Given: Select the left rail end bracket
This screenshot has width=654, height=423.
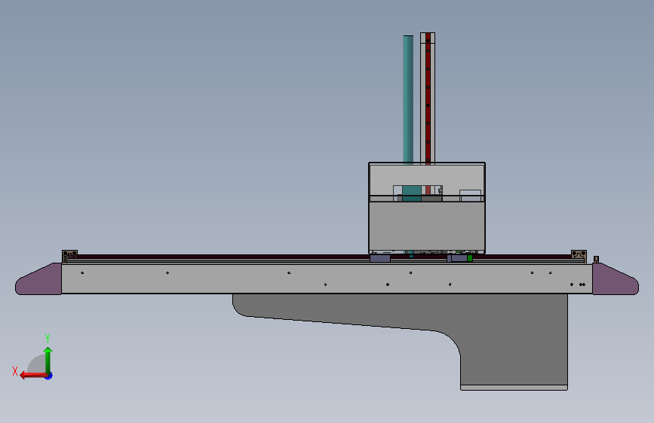Looking at the screenshot, I should click(69, 256).
